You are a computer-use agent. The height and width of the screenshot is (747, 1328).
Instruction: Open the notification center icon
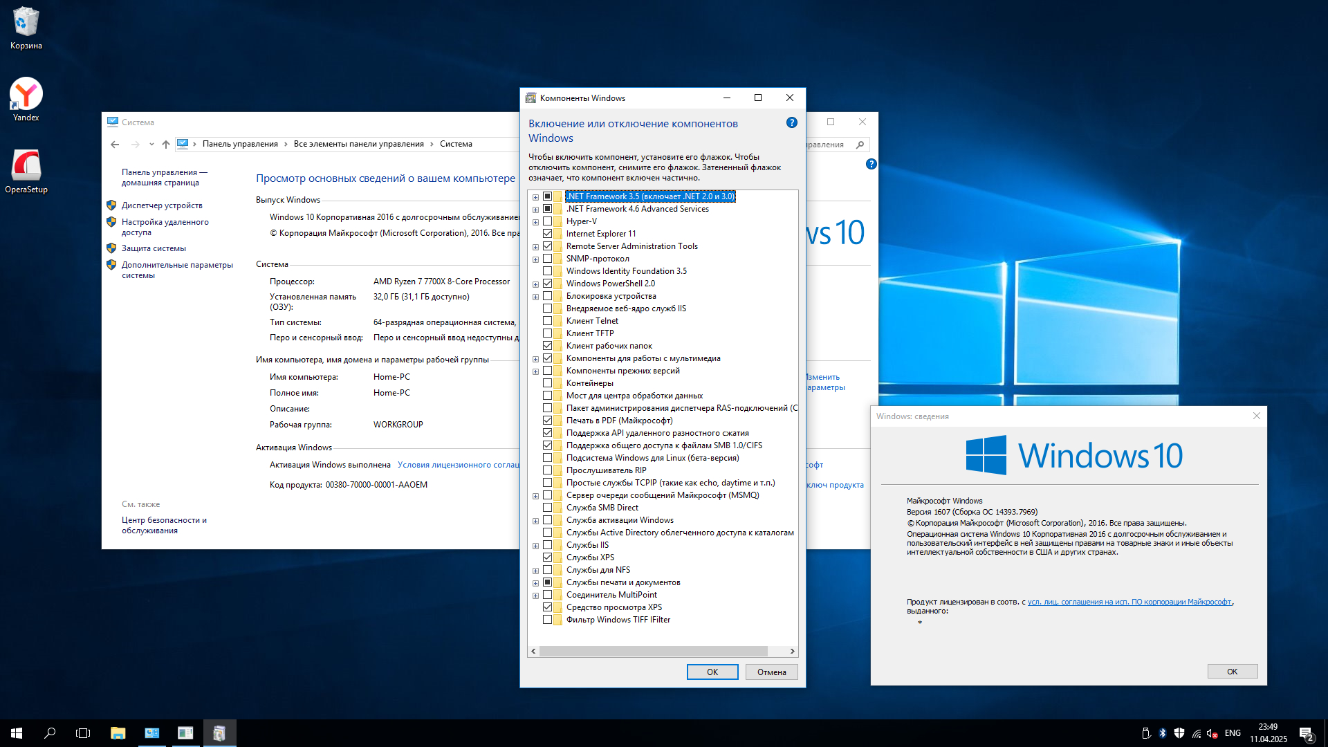coord(1305,733)
